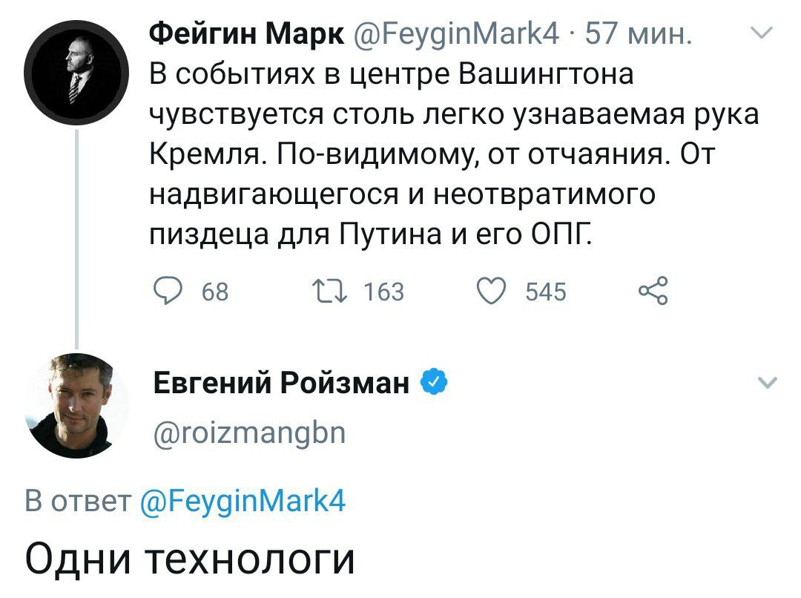The image size is (801, 598).
Task: Click the reply speech bubble icon
Action: 167,292
